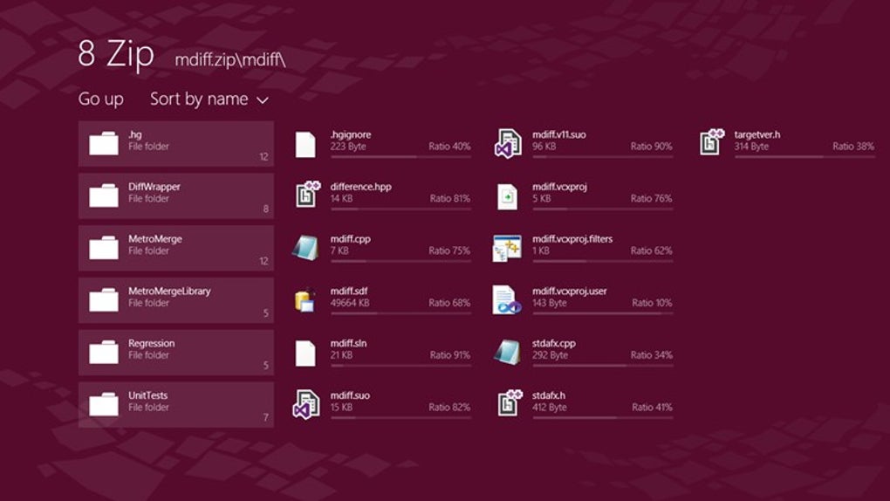
Task: Click the targetver.h header file icon
Action: point(712,142)
